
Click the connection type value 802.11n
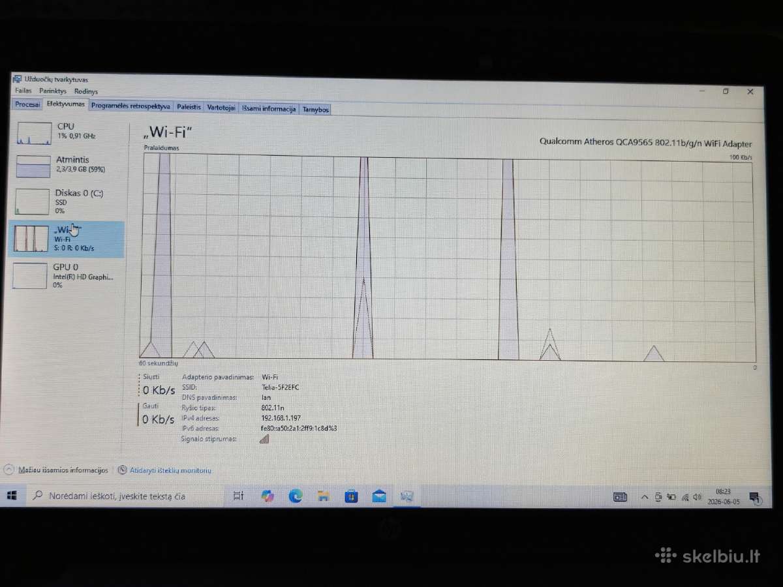tap(273, 408)
